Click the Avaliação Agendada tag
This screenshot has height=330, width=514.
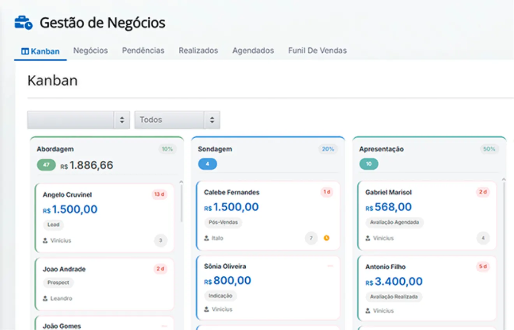[x=394, y=223]
